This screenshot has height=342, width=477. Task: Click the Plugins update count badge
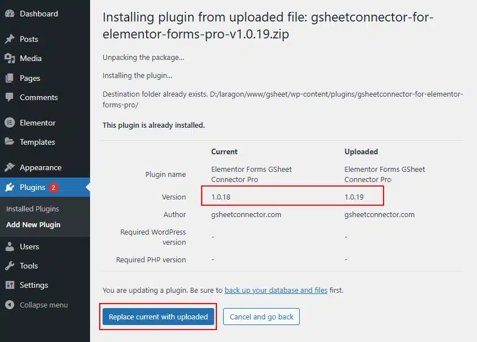(54, 187)
